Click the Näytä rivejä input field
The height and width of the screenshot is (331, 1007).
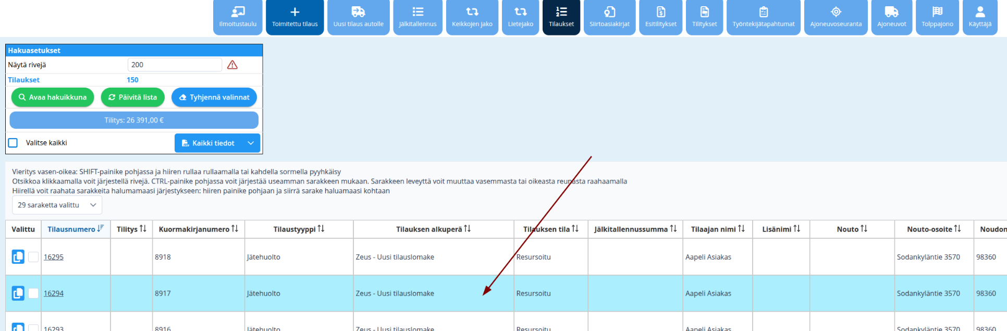175,65
